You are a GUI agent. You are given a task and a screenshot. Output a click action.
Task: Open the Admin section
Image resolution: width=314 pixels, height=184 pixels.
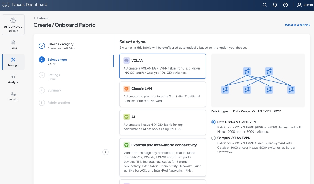point(13,96)
